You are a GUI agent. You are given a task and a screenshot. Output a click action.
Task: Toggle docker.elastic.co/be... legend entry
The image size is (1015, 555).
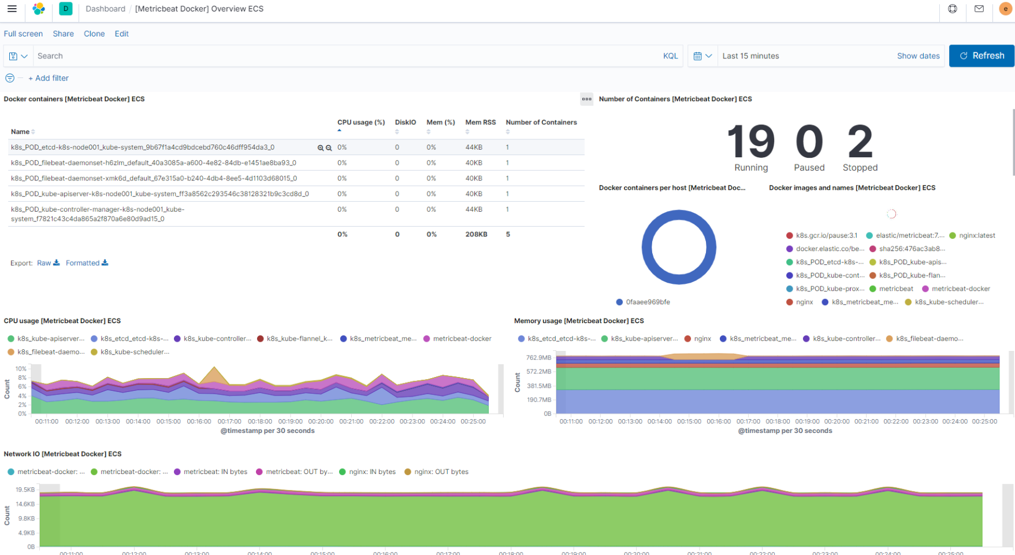pos(825,249)
